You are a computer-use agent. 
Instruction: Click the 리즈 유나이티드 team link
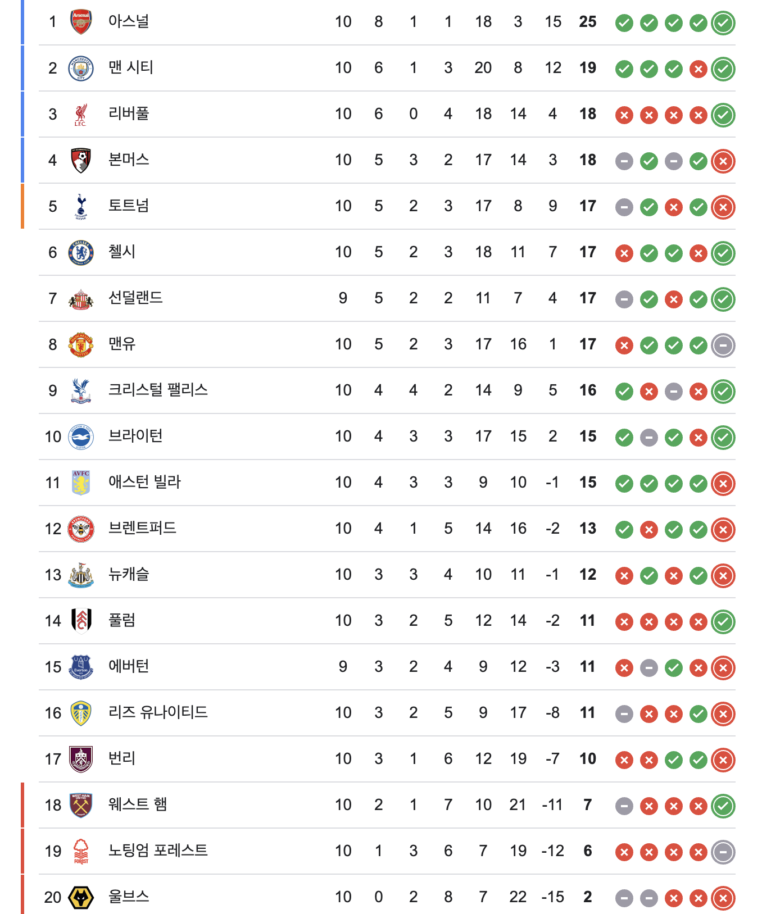pos(158,713)
